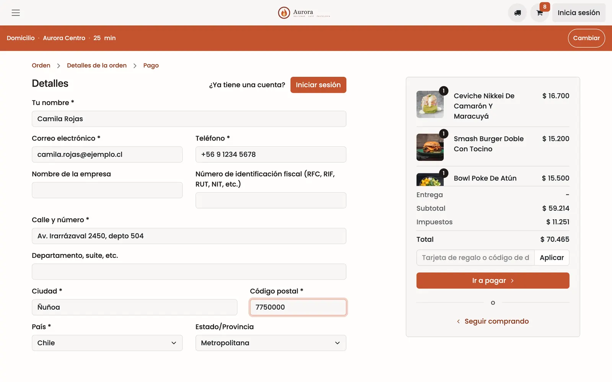
Task: Click the Bowl Poke De Atún thumbnail
Action: [430, 180]
